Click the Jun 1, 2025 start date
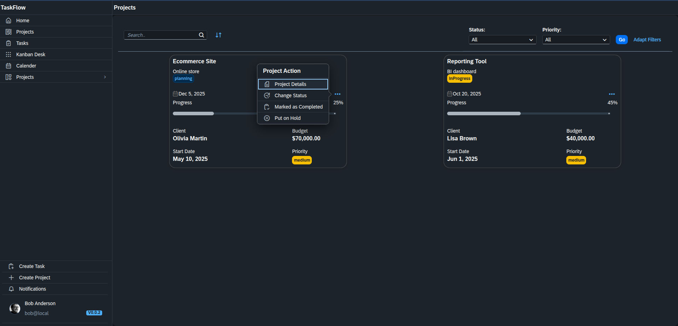 click(x=462, y=159)
